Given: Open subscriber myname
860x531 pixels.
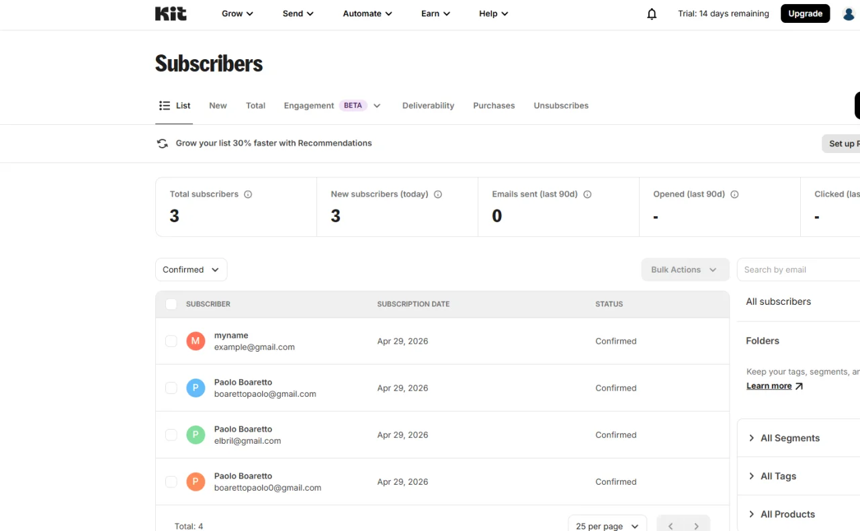Looking at the screenshot, I should (x=231, y=335).
